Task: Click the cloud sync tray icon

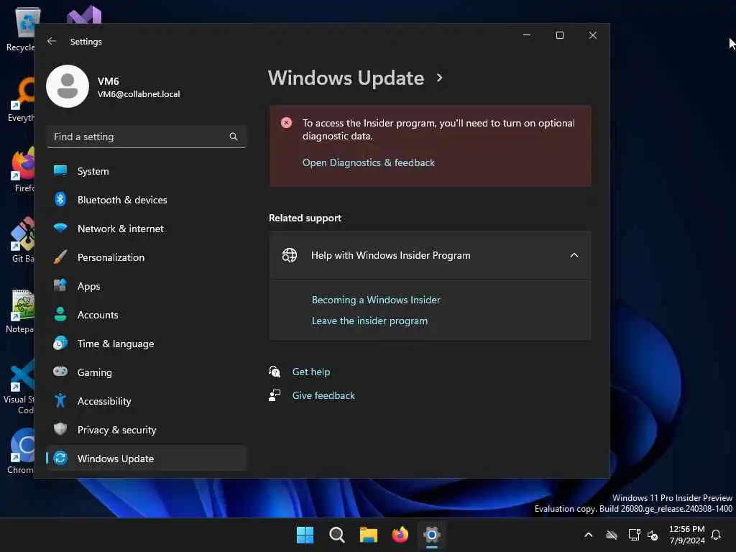Action: pyautogui.click(x=612, y=535)
